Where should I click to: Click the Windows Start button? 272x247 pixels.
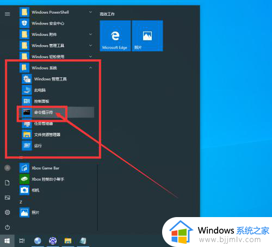[7, 241]
